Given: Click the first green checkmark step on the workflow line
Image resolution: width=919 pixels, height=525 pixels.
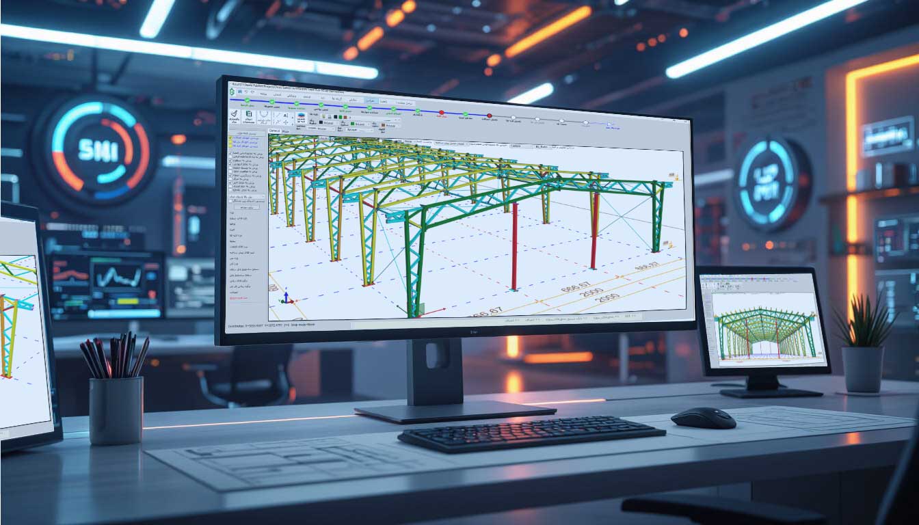Looking at the screenshot, I should click(x=247, y=101).
